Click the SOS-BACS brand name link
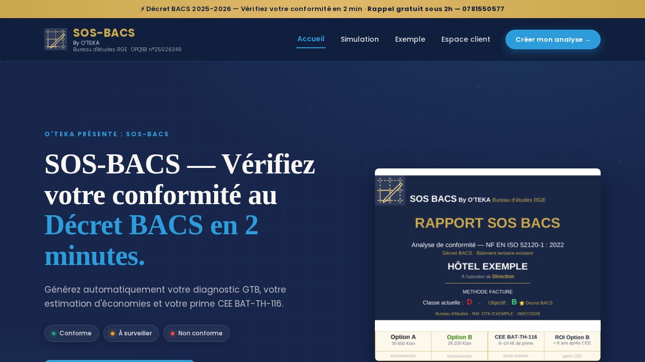 (104, 33)
